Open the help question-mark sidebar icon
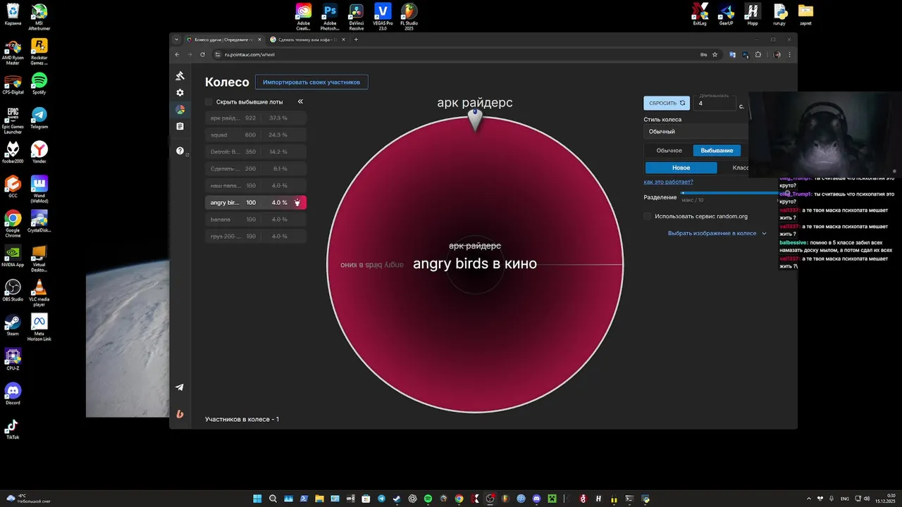902x507 pixels. (180, 151)
